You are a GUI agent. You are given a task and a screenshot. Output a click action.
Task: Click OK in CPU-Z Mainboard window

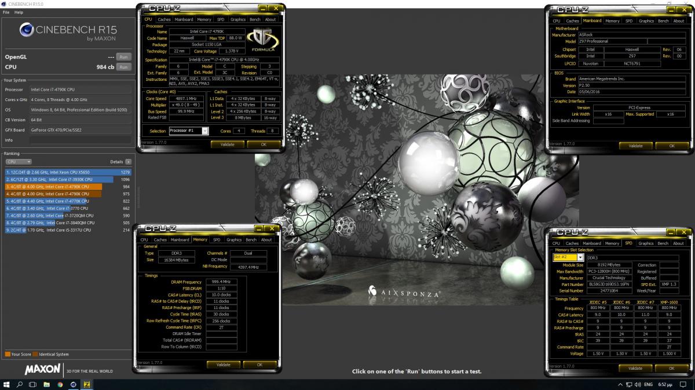pyautogui.click(x=672, y=146)
